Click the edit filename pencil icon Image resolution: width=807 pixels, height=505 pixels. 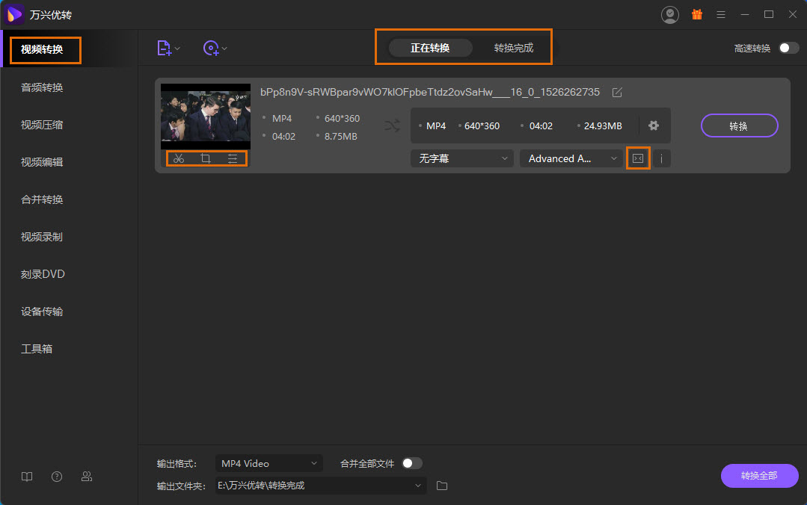(x=617, y=93)
